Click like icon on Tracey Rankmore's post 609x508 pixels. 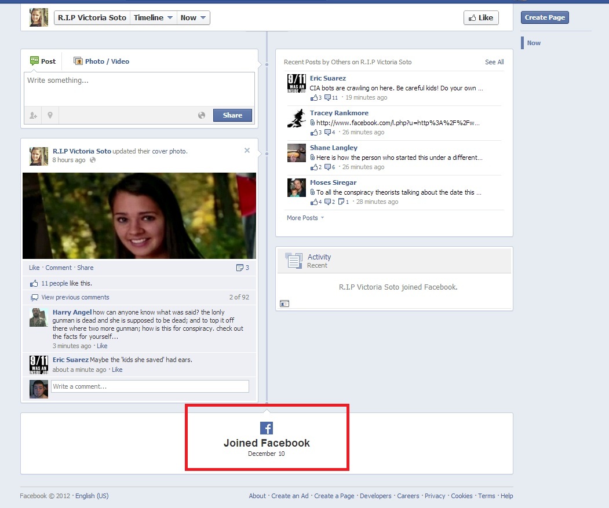point(314,133)
